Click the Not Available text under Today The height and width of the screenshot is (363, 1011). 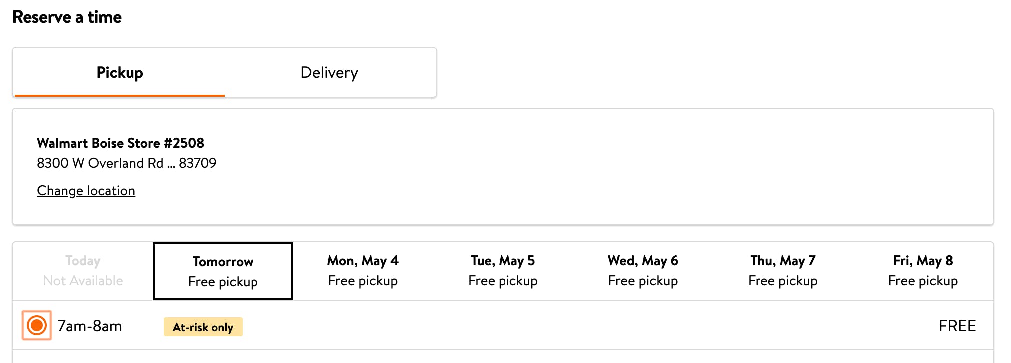tap(83, 281)
